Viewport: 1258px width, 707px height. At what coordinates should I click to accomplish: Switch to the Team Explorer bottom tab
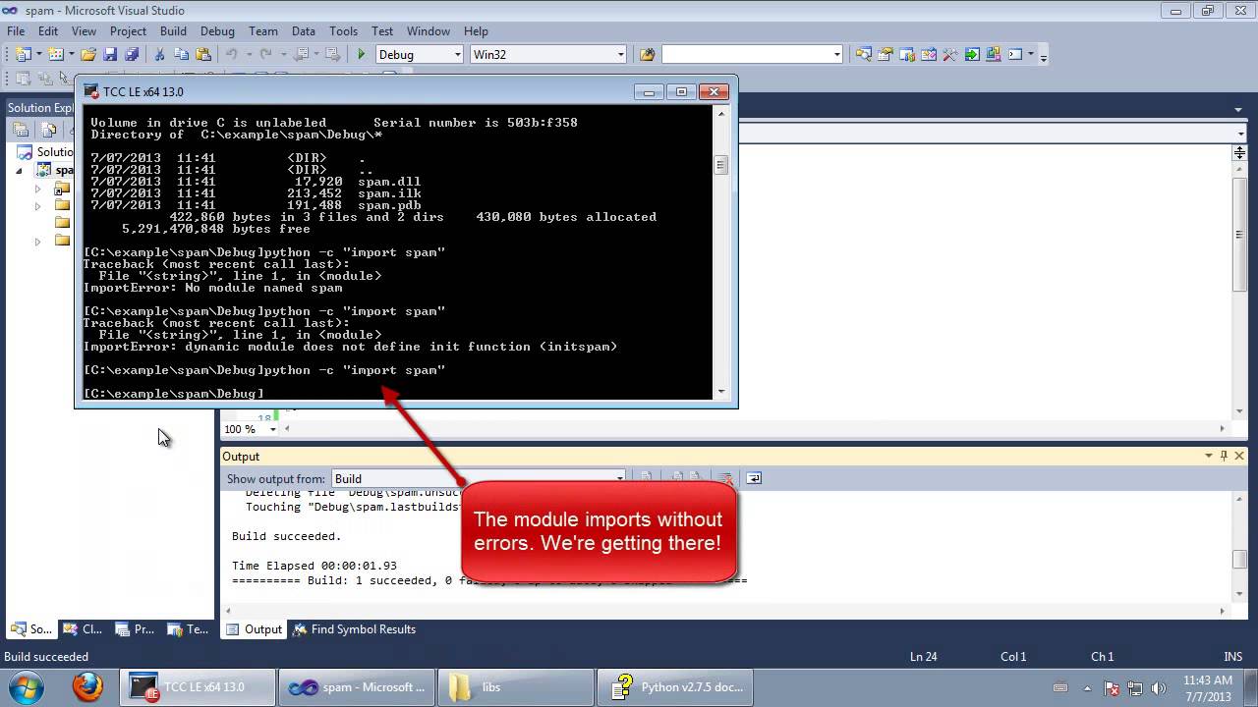click(188, 629)
